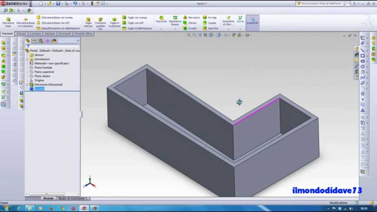Select Taglio in rivoluzione tool
The height and width of the screenshot is (212, 377).
114,23
